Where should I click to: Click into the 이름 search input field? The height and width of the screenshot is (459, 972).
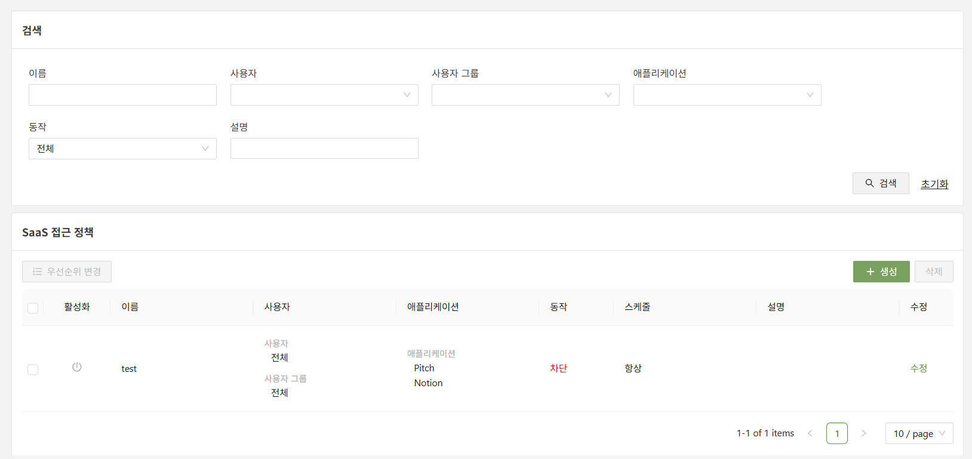tap(122, 95)
